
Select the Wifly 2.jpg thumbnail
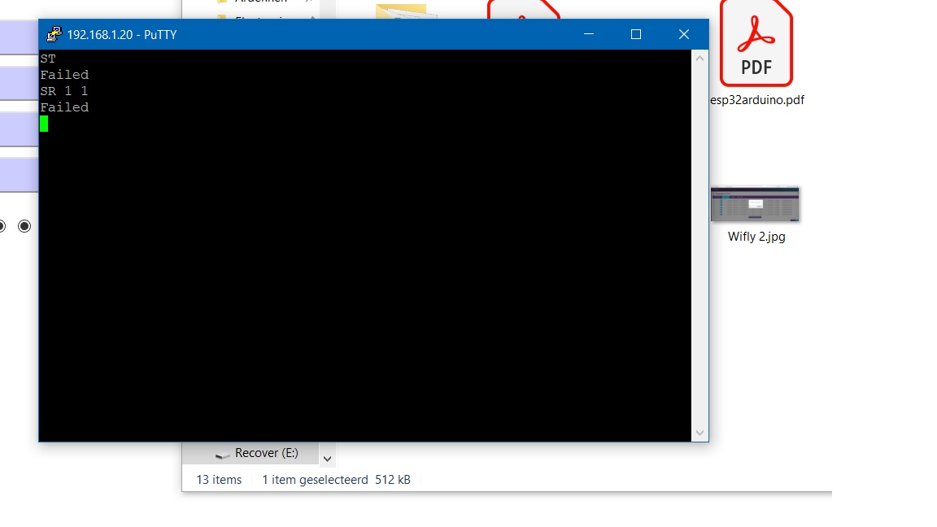click(x=755, y=204)
